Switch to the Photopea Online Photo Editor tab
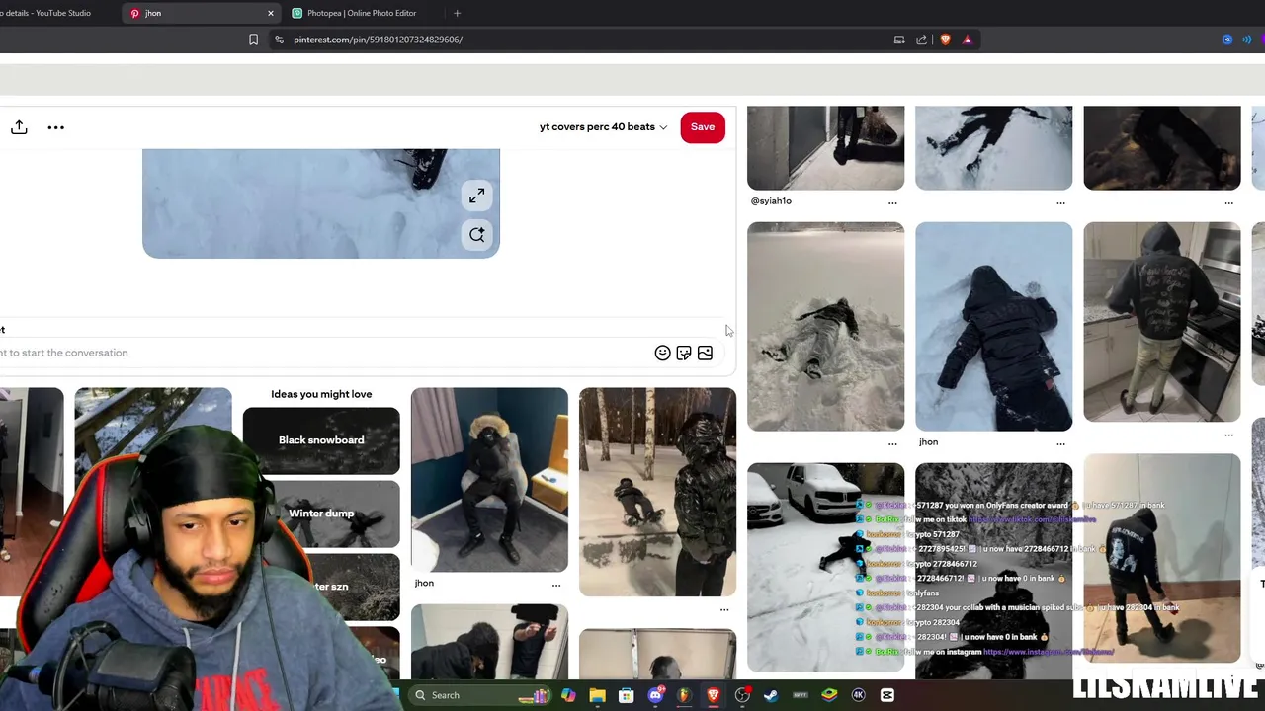 point(361,13)
